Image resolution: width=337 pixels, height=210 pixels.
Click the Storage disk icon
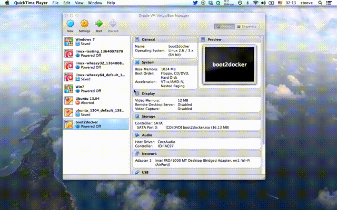click(137, 117)
